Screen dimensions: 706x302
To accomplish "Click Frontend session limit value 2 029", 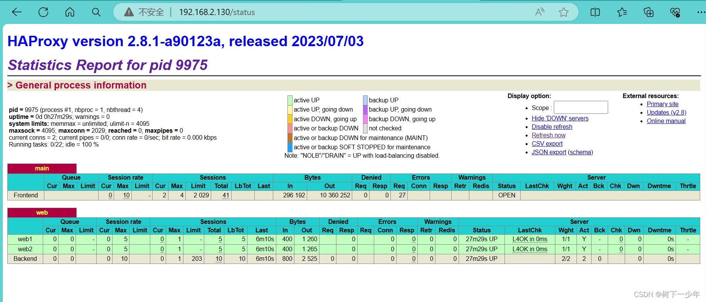I will tap(201, 195).
